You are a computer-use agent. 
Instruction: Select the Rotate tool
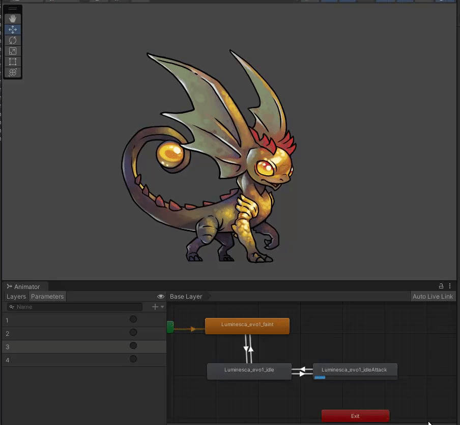[x=13, y=40]
